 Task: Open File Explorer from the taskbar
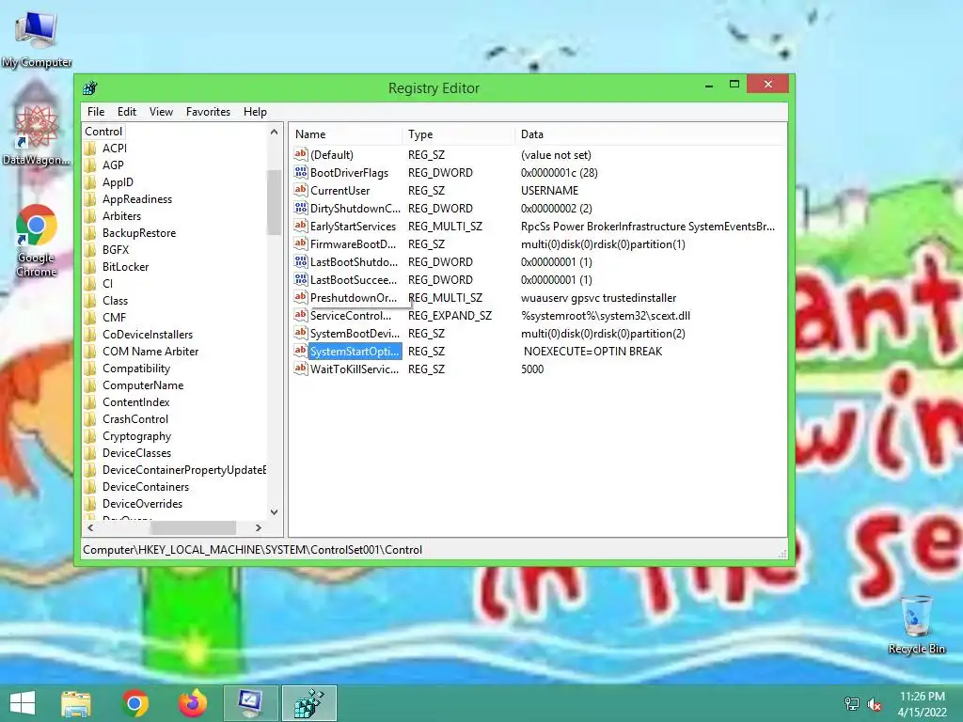pyautogui.click(x=75, y=703)
